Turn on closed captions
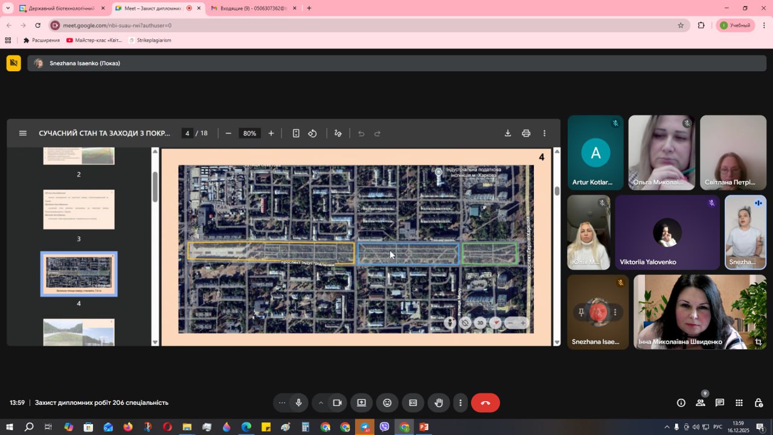Viewport: 773px width, 435px height. (x=413, y=403)
